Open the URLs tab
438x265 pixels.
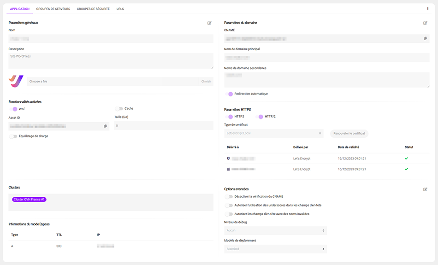coord(120,9)
